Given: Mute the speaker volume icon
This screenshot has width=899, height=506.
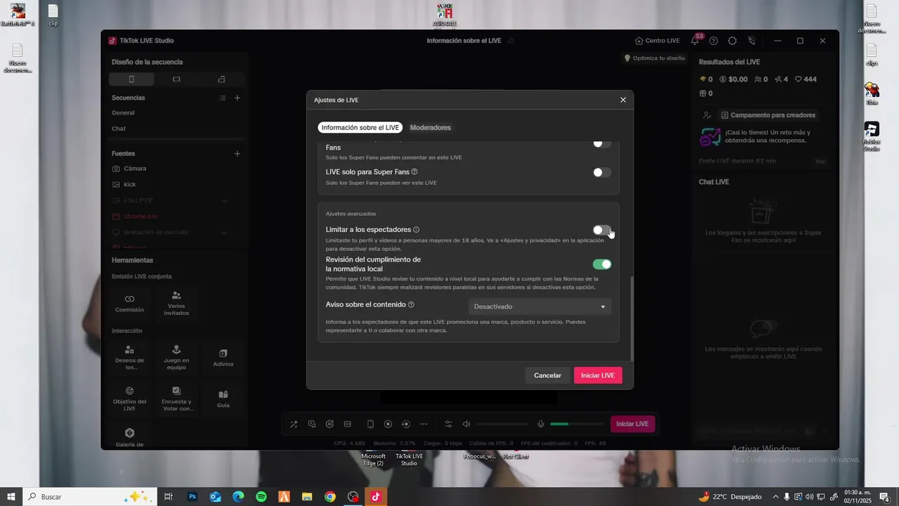Looking at the screenshot, I should (466, 424).
